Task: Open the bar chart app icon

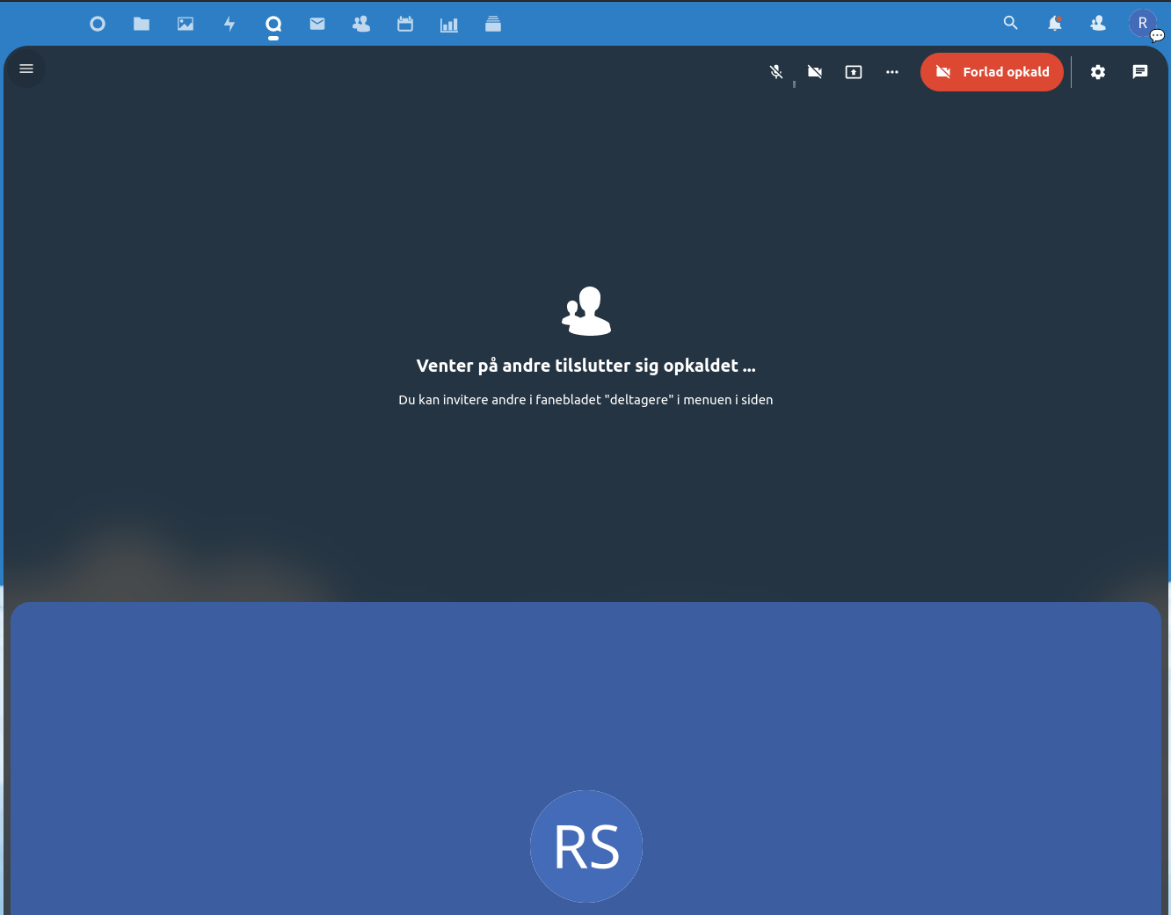Action: tap(449, 25)
